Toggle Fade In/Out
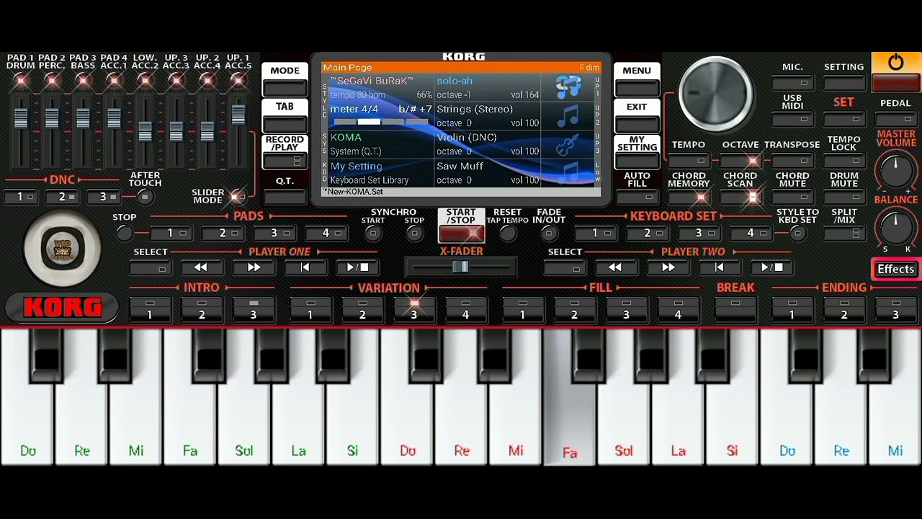Screen dimensions: 922x519 pos(549,233)
